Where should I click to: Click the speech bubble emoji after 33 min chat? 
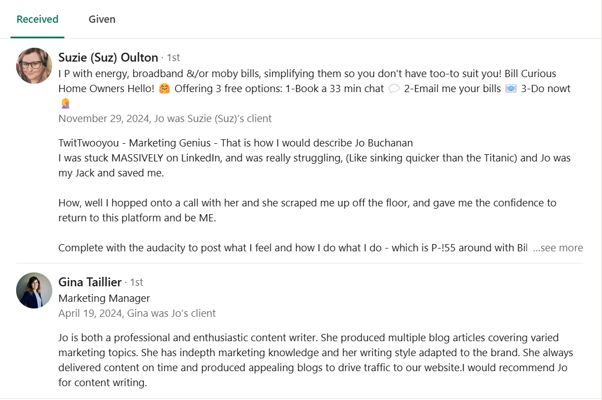(x=394, y=89)
